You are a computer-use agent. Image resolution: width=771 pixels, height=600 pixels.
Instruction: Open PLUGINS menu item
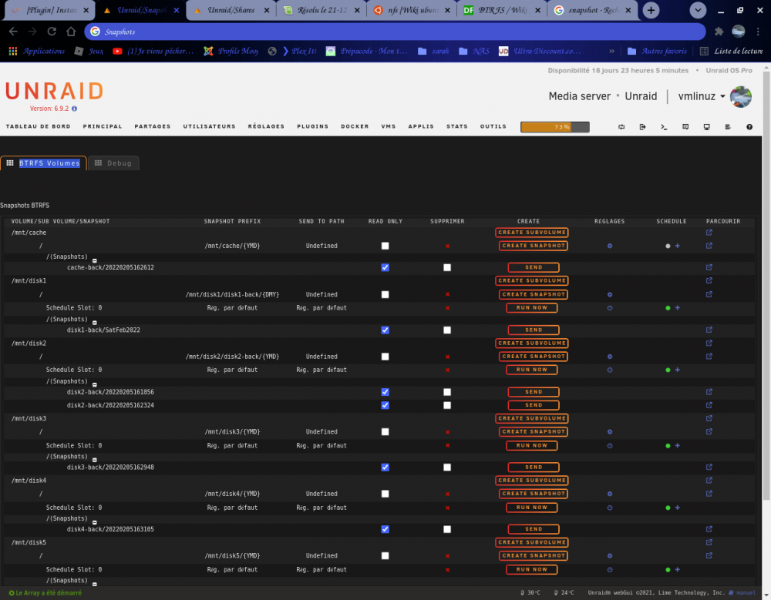312,126
